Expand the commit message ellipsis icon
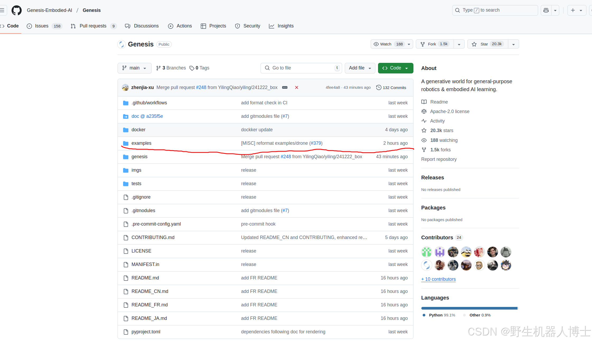Image resolution: width=592 pixels, height=341 pixels. (285, 87)
